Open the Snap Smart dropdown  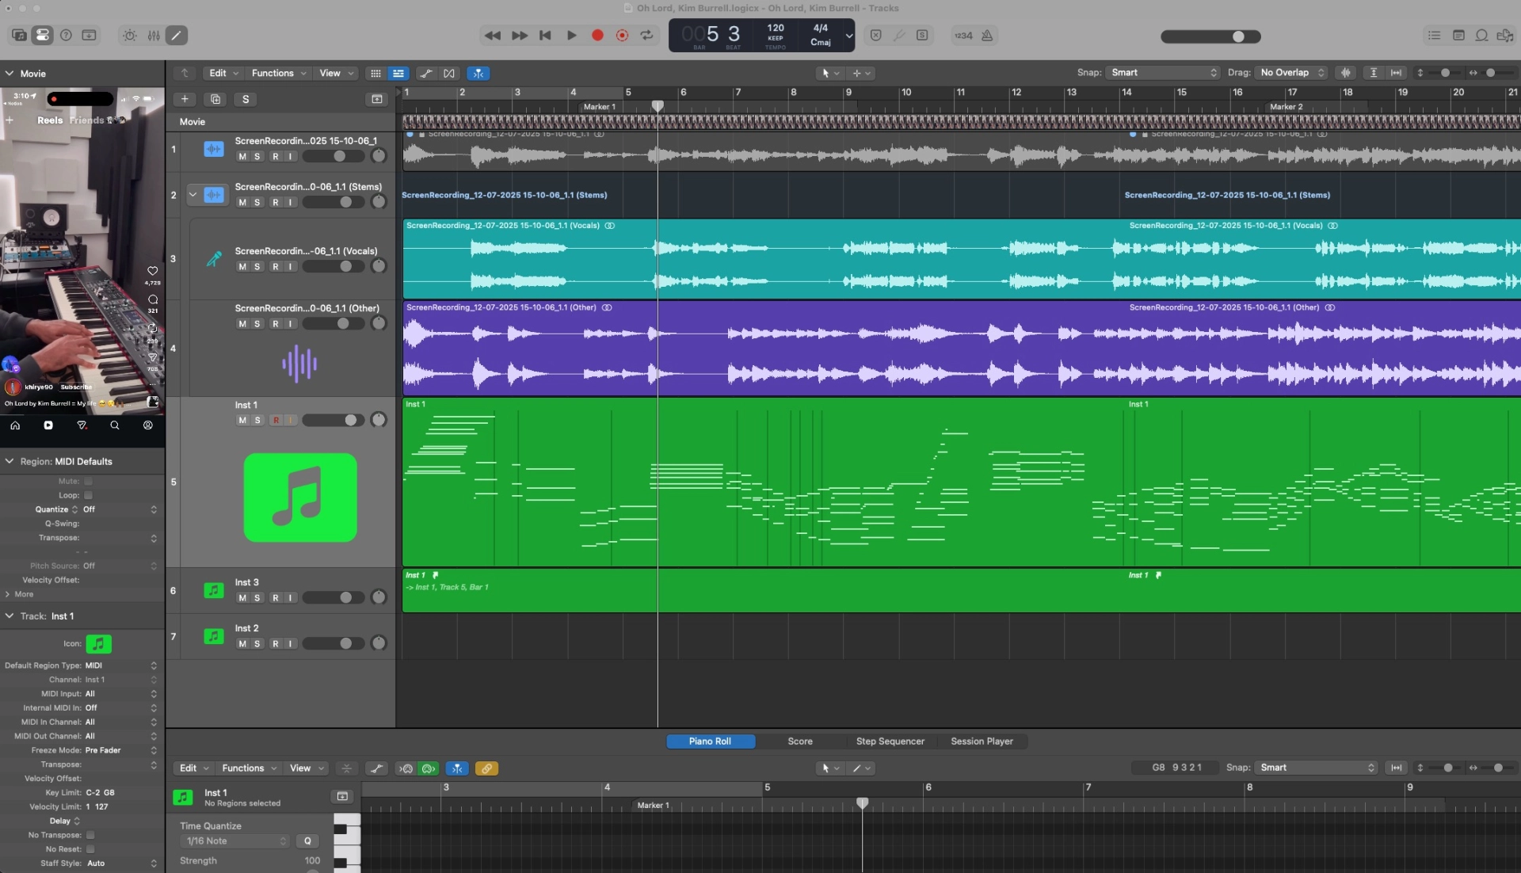click(x=1162, y=73)
